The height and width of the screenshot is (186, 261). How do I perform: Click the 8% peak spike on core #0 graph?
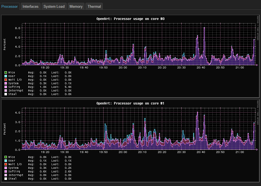tap(204, 28)
